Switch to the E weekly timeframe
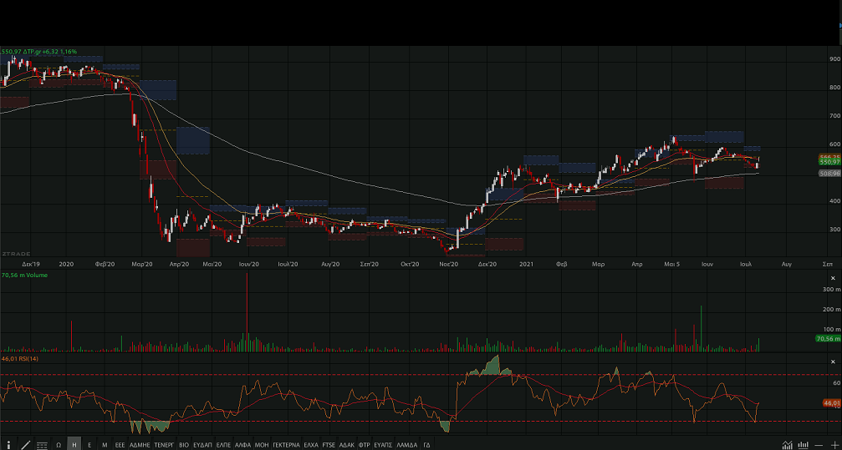 [x=89, y=444]
